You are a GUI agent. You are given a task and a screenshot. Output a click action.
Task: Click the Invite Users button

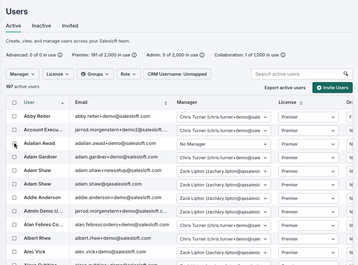click(x=332, y=88)
